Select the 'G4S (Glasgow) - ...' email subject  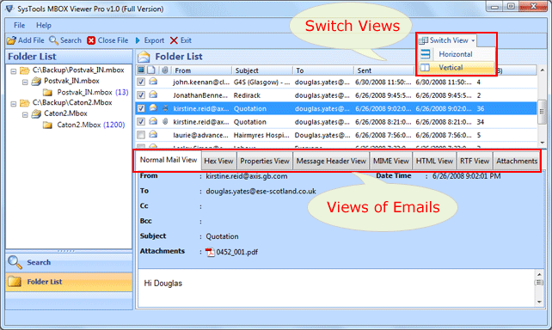pyautogui.click(x=261, y=82)
